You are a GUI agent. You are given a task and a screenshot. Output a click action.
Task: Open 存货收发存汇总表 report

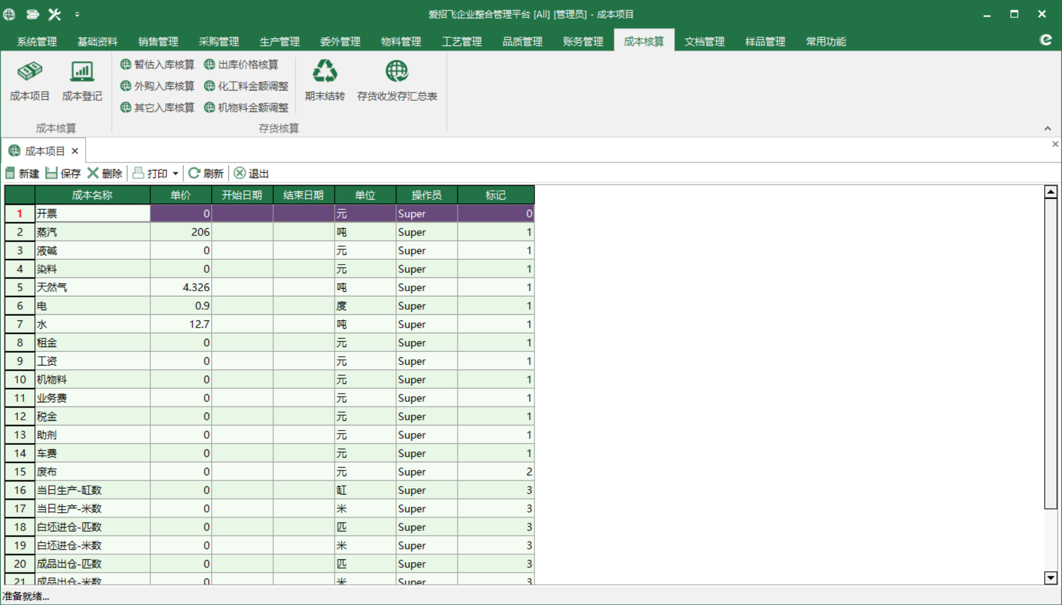point(397,81)
